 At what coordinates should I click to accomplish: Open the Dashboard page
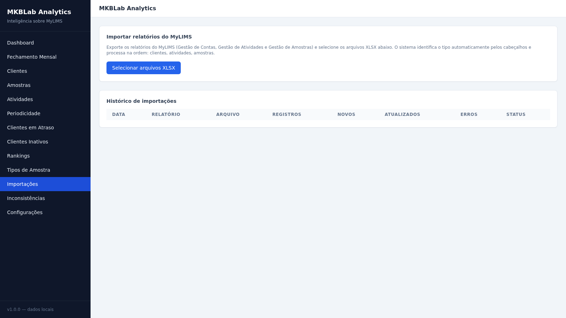point(45,43)
